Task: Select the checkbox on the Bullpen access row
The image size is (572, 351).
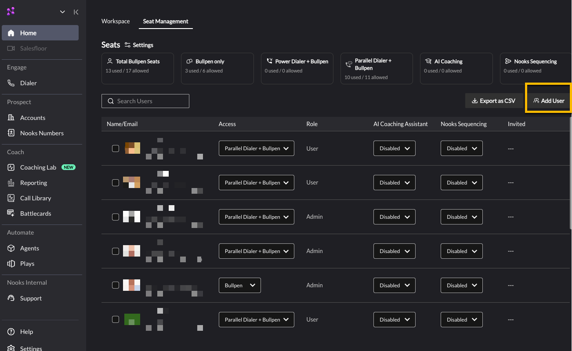Action: [116, 285]
